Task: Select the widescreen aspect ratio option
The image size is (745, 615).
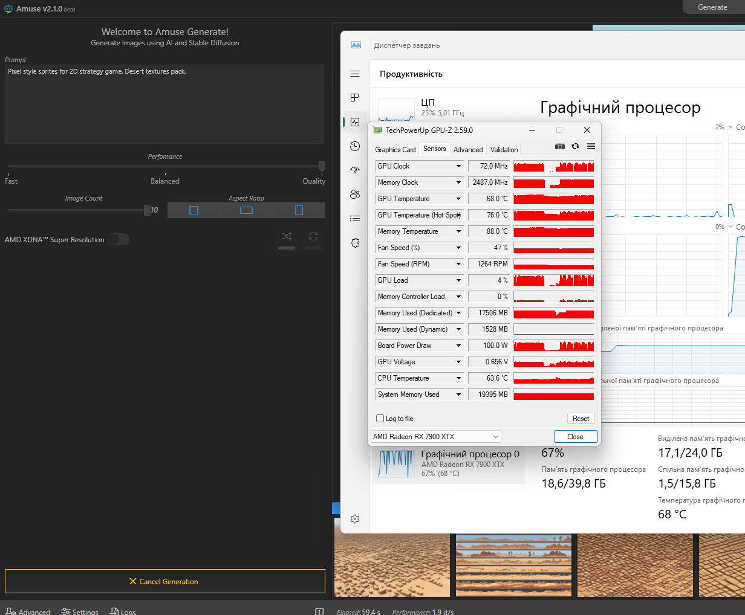Action: pos(246,210)
